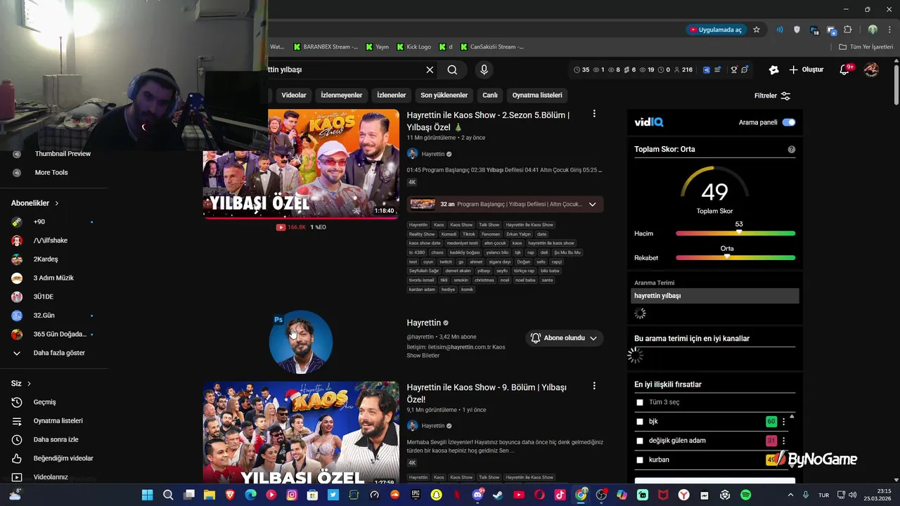Image resolution: width=900 pixels, height=506 pixels.
Task: Click the Uygulamada aç button
Action: pos(715,30)
